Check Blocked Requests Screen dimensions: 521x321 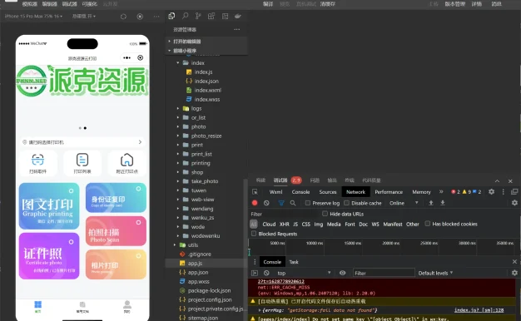tap(254, 234)
